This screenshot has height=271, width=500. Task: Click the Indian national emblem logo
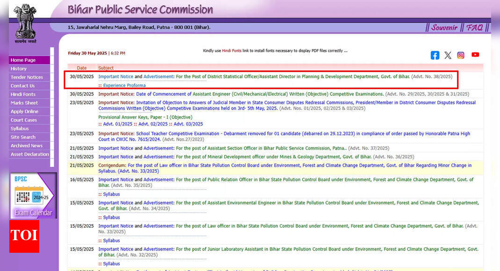click(25, 22)
